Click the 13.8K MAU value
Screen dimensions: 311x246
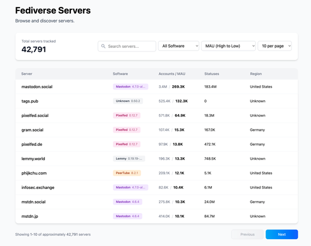pos(178,144)
